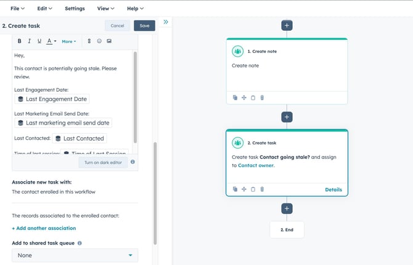
Task: Open the File menu
Action: click(x=17, y=9)
